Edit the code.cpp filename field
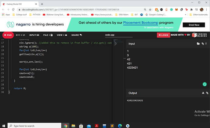This screenshot has height=128, width=210. pos(119,35)
